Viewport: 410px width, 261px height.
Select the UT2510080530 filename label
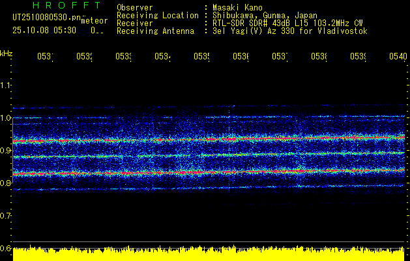pos(47,18)
